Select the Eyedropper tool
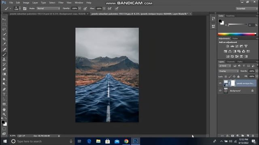The height and width of the screenshot is (145, 259). pos(4,44)
